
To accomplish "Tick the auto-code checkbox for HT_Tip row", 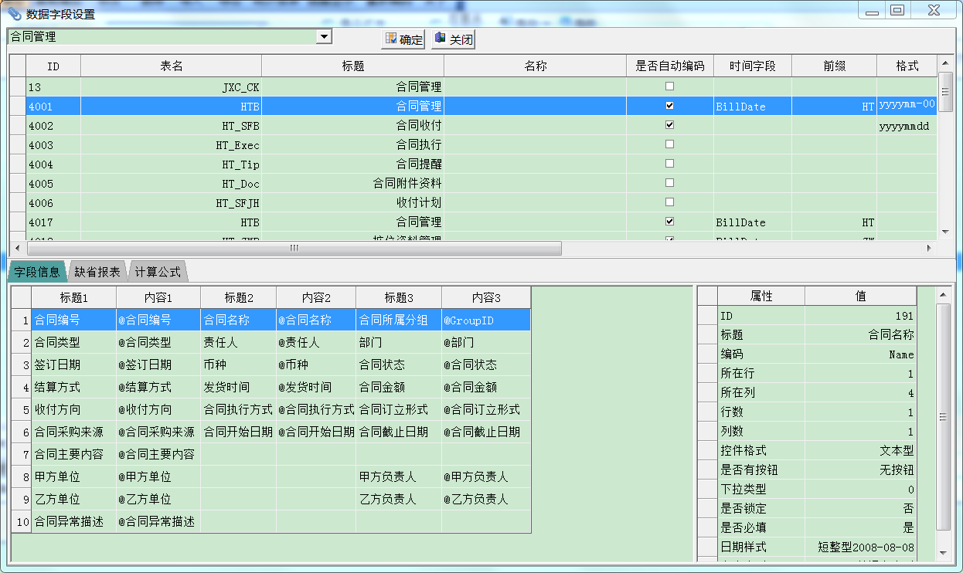I will tap(669, 164).
